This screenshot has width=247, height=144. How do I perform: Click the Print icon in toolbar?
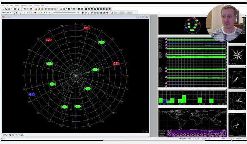(15, 9)
